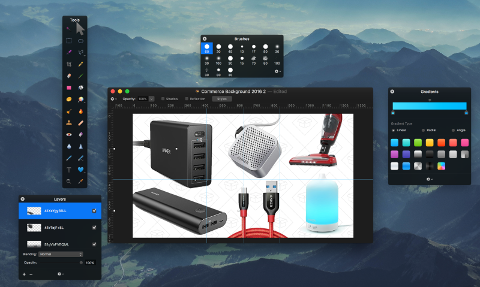Activate the Crop tool
Screen dimensions: 480x287
click(69, 64)
